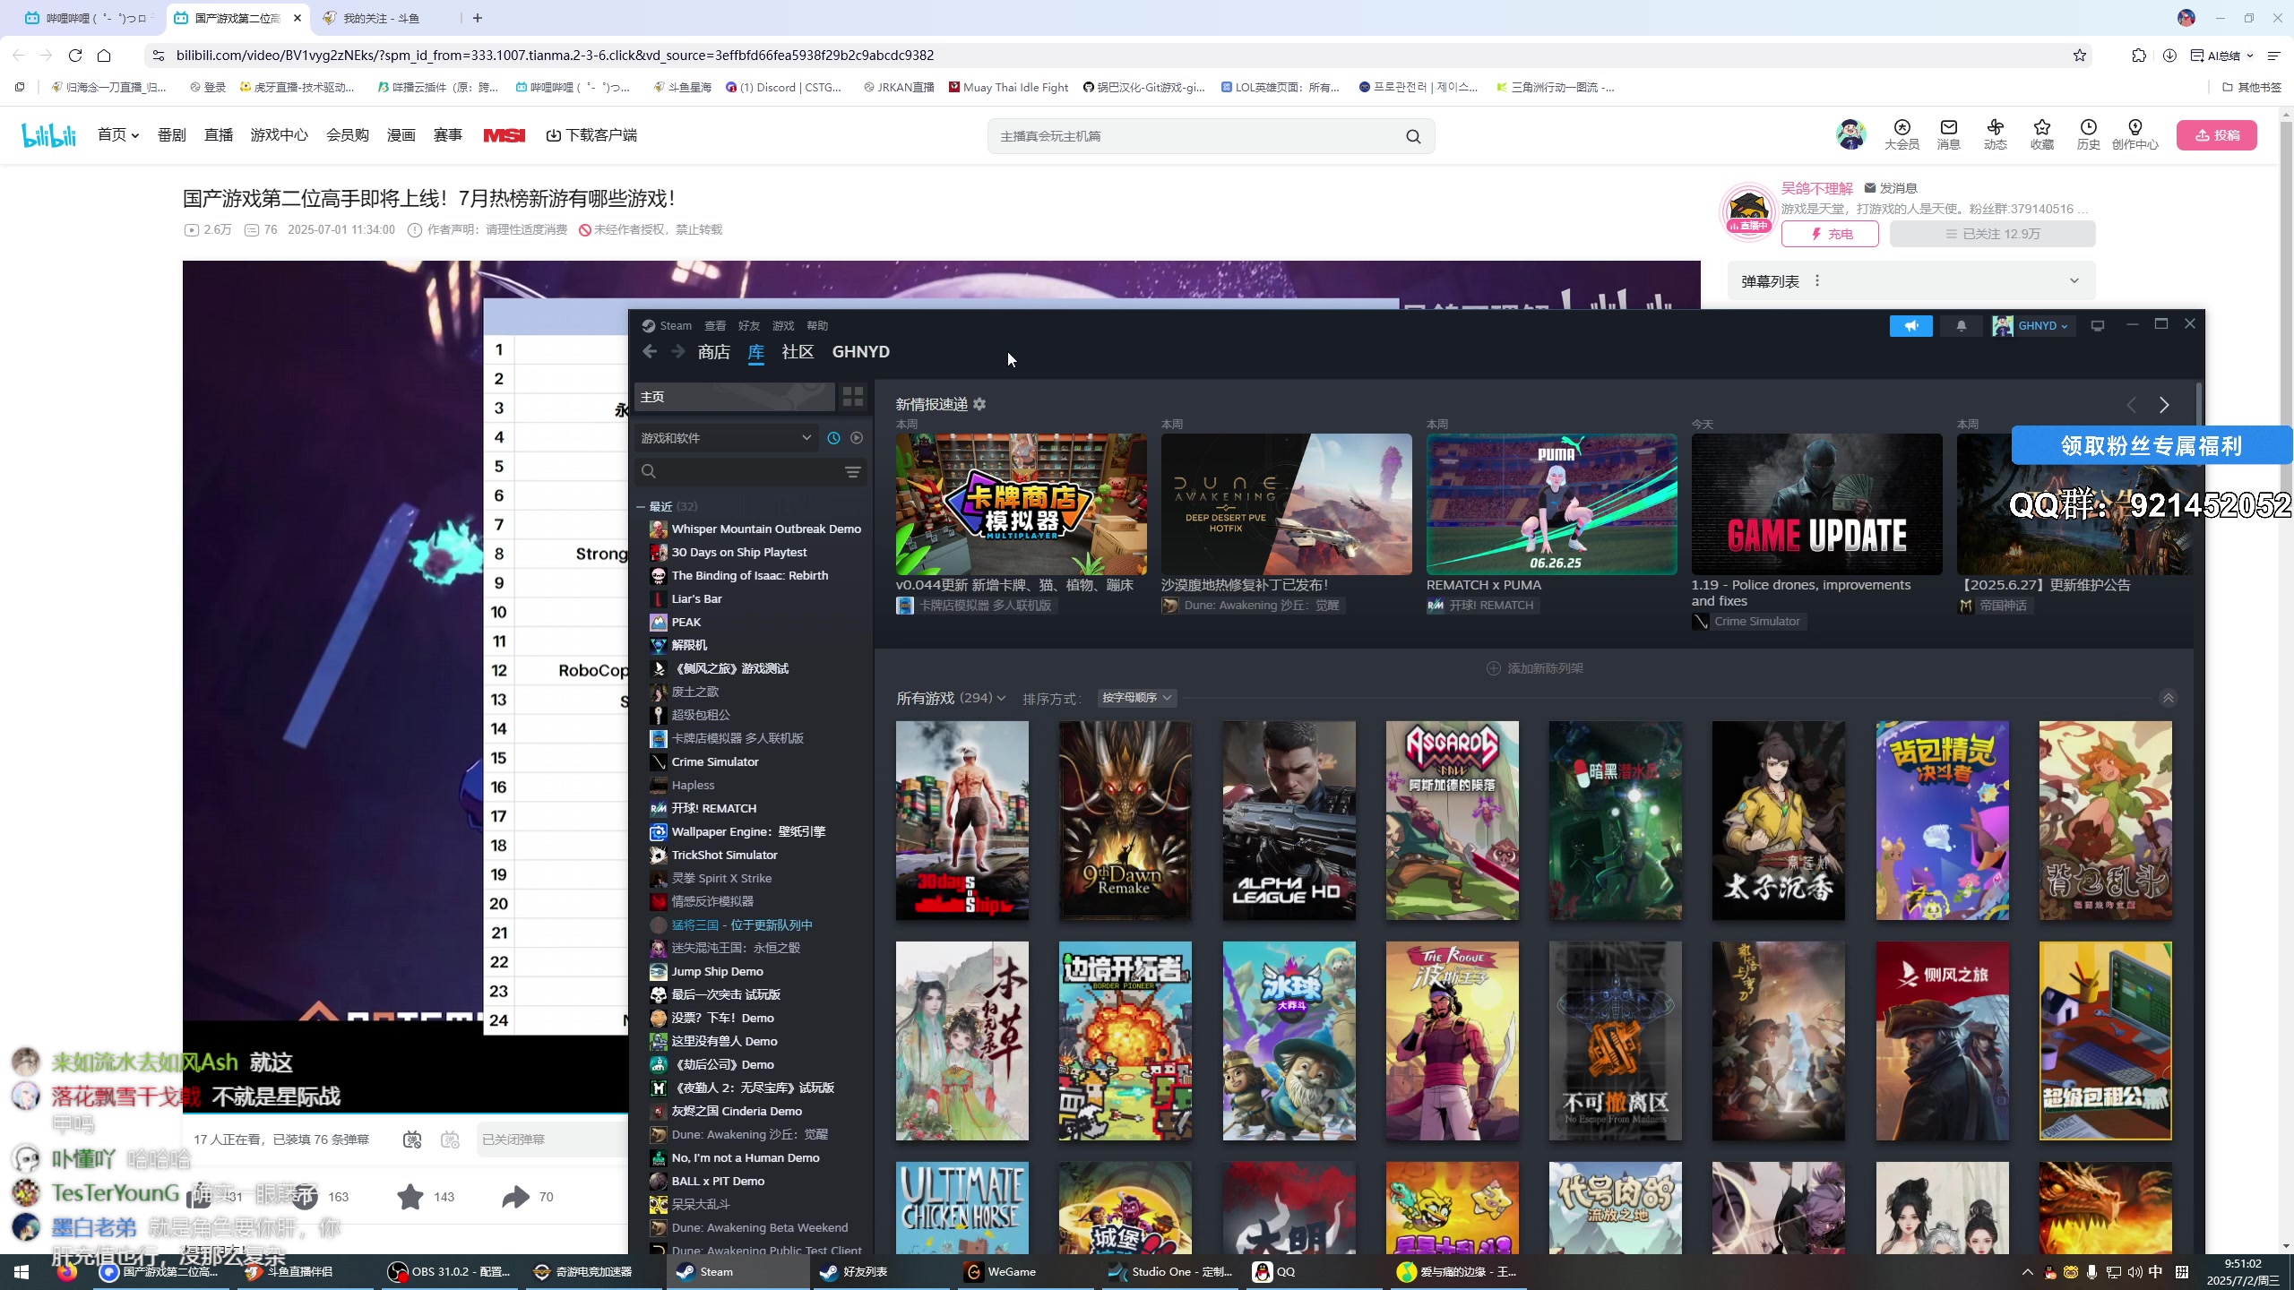Favorite the video with star icon
The width and height of the screenshot is (2294, 1290).
point(410,1197)
